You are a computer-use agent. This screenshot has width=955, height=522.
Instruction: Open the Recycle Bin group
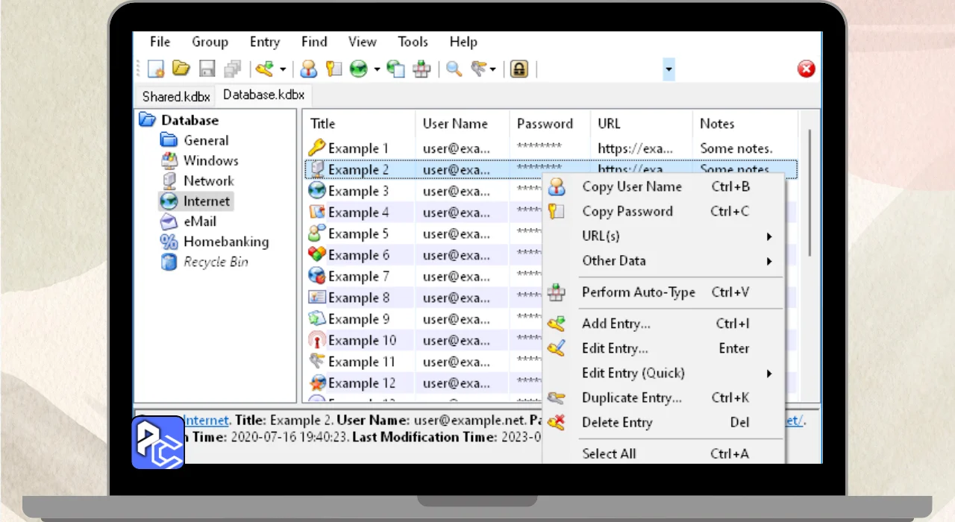215,262
